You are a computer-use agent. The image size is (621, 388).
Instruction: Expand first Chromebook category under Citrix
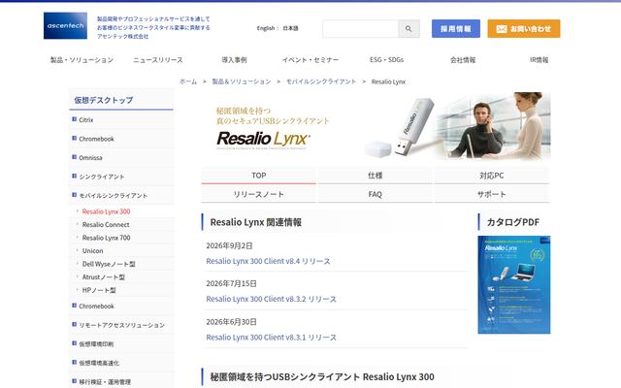click(x=121, y=139)
